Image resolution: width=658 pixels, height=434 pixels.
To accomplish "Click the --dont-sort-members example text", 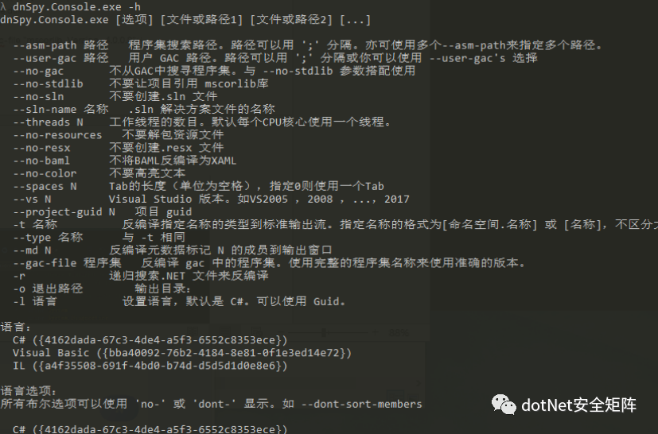I will click(x=361, y=405).
